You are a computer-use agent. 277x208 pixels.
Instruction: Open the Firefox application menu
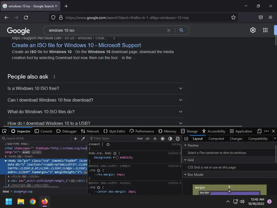pos(271,17)
